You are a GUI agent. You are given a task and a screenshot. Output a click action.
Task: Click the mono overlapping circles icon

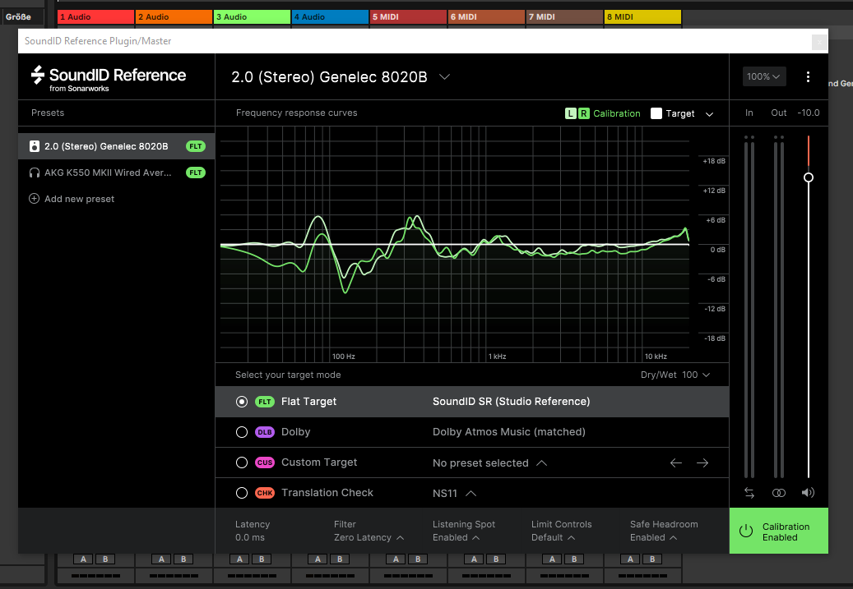tap(778, 493)
